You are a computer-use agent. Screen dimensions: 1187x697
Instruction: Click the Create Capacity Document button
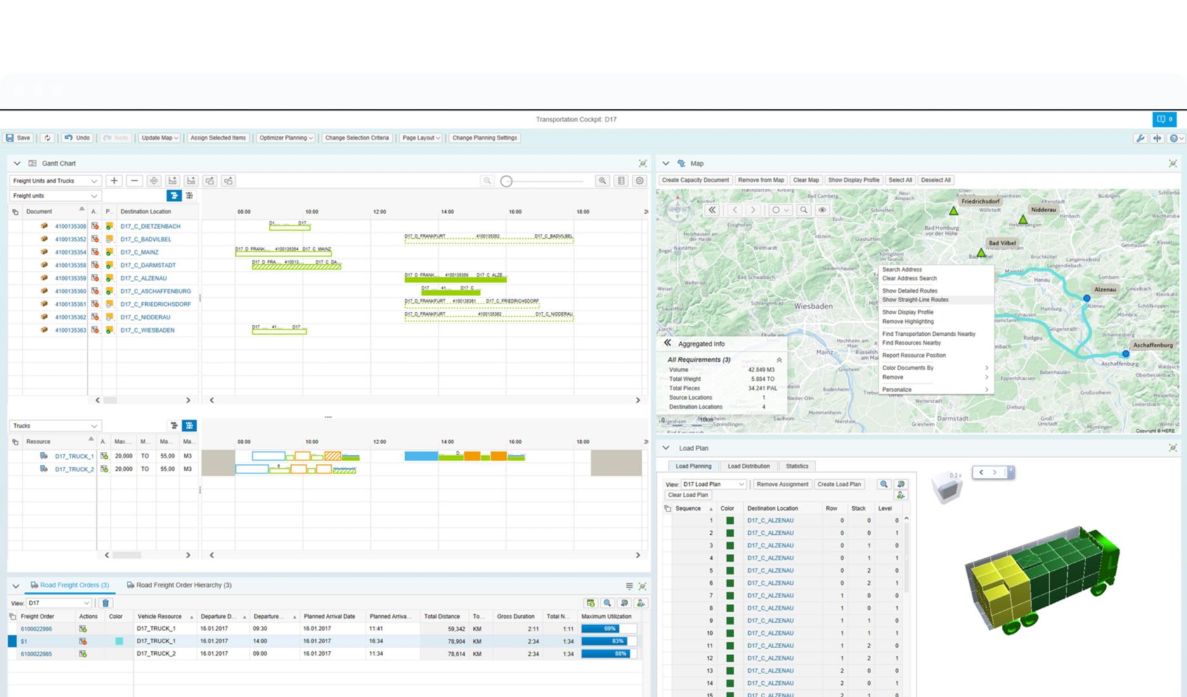pos(695,180)
